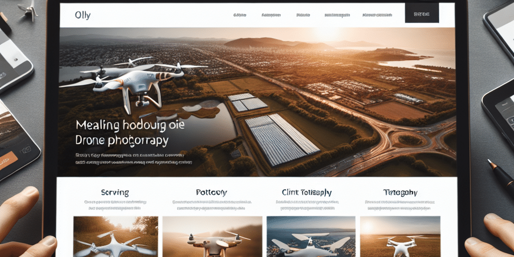Click the roundabout in the hero aerial photo

pos(411,140)
